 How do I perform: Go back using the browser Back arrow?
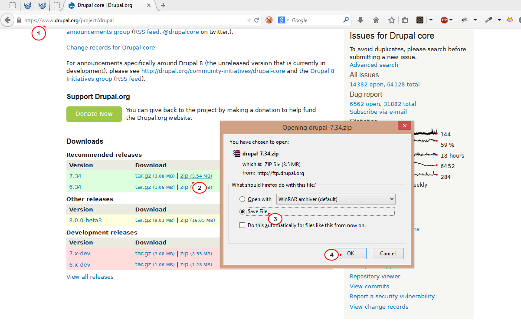coord(7,20)
